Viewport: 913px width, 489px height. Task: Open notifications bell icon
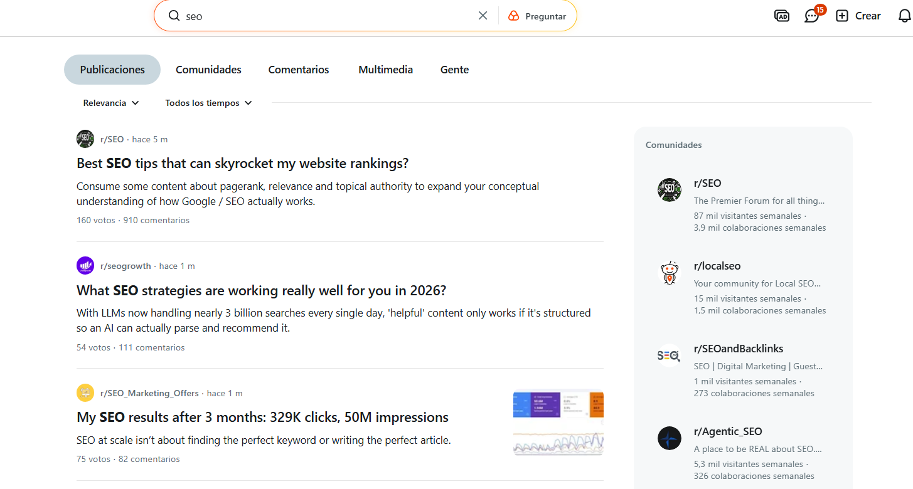coord(904,16)
